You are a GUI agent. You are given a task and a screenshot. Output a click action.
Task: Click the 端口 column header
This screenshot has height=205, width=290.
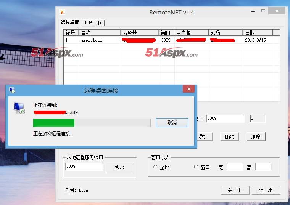pyautogui.click(x=166, y=33)
